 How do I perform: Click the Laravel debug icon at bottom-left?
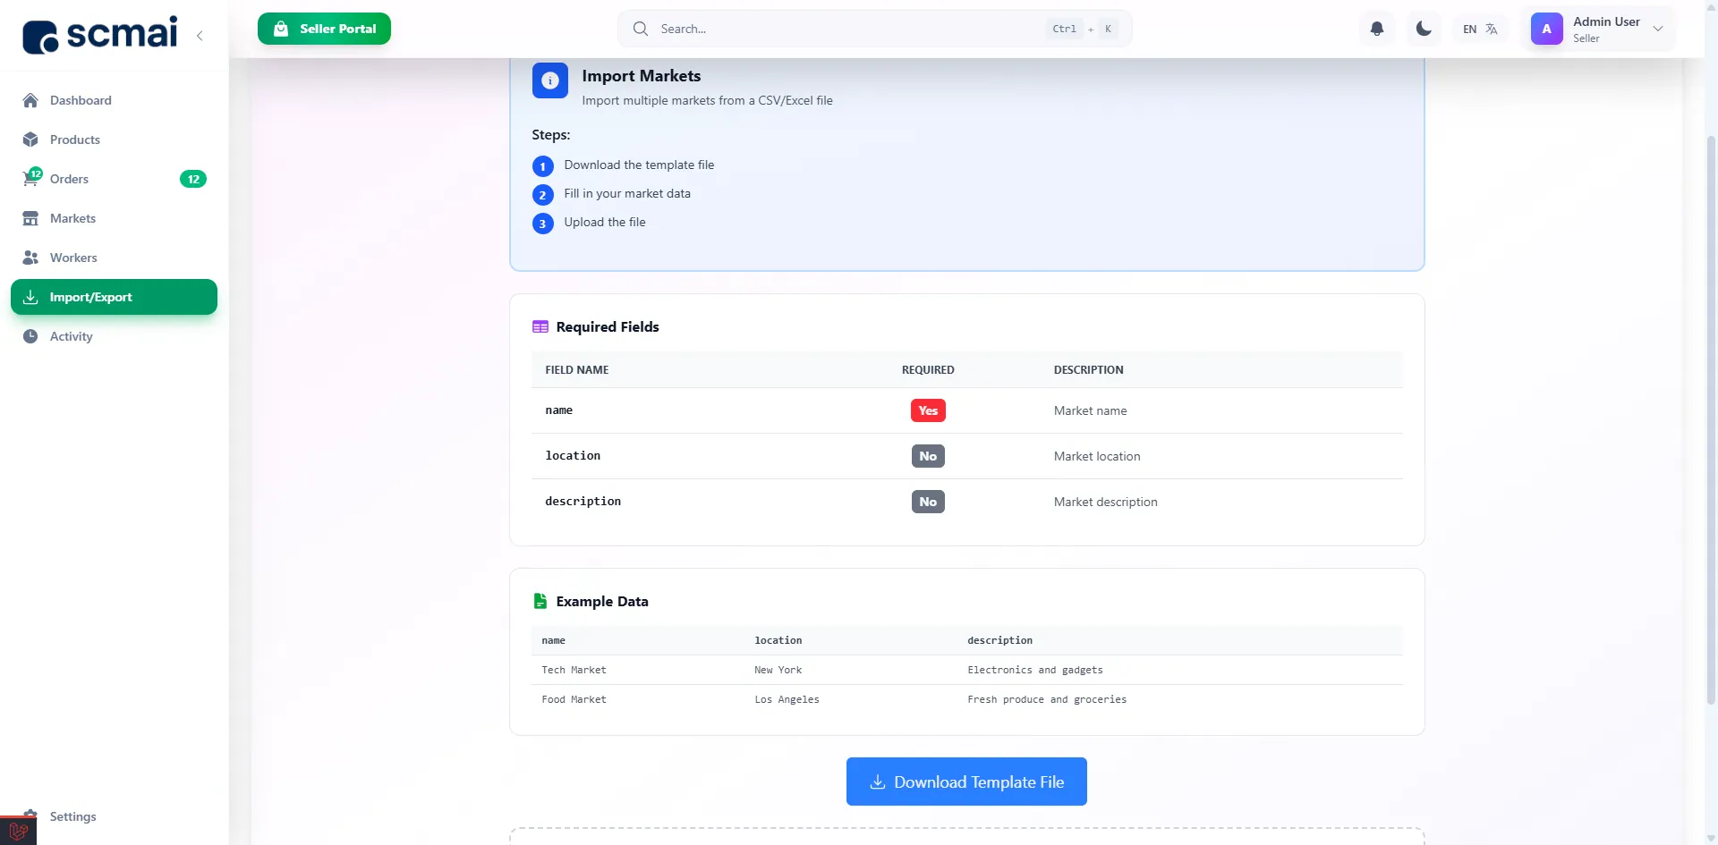point(18,831)
